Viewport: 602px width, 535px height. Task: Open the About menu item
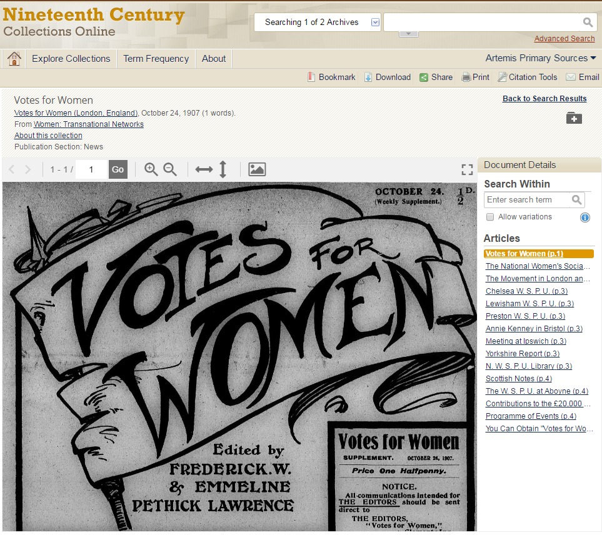(x=214, y=59)
